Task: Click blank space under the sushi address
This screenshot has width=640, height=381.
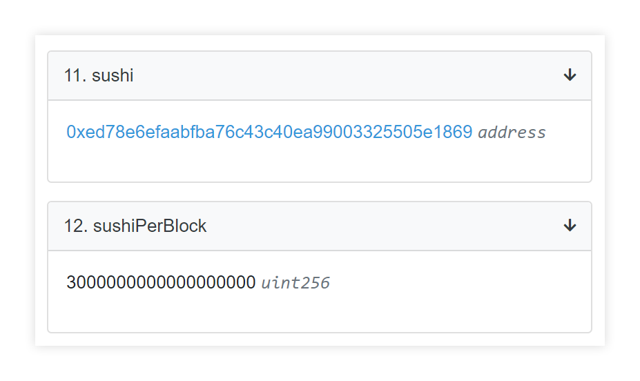Action: coord(320,162)
